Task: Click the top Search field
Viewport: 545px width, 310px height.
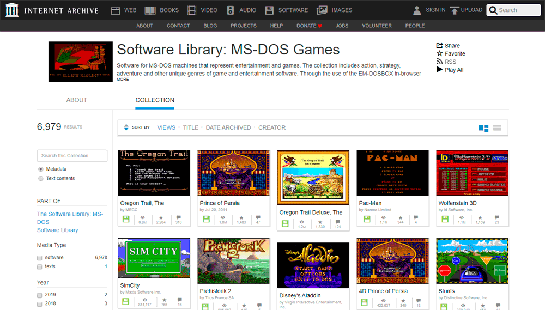Action: tap(513, 10)
